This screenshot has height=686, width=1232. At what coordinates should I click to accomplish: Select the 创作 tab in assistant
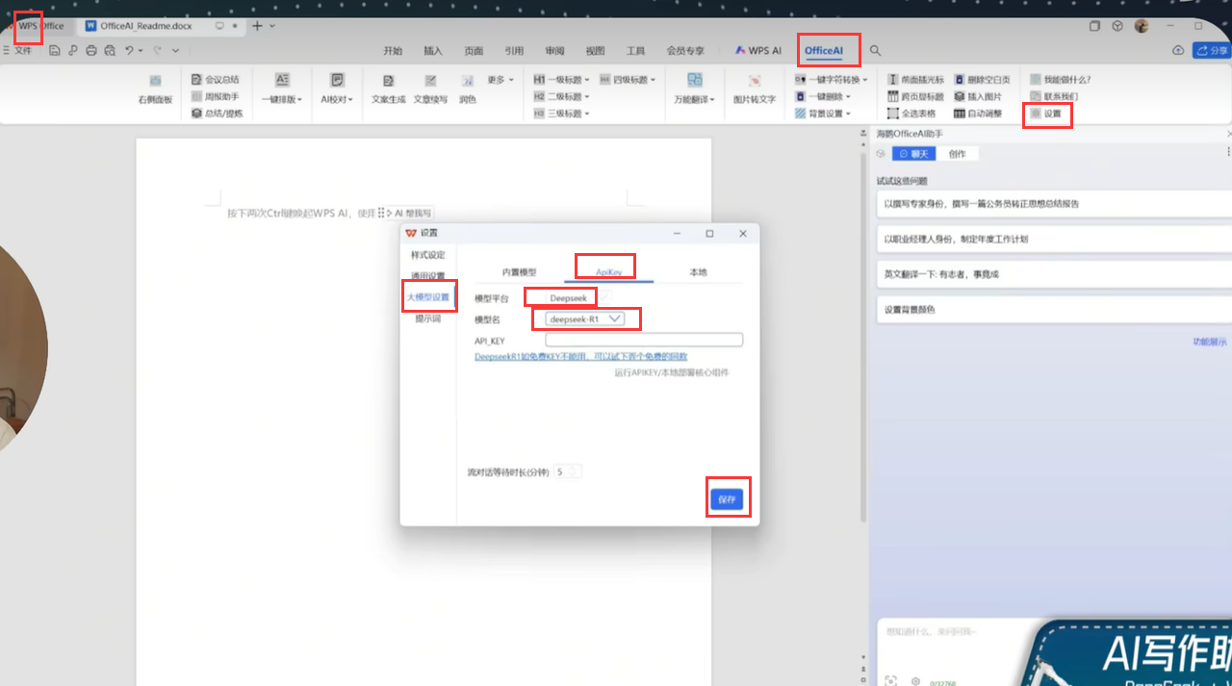(958, 154)
